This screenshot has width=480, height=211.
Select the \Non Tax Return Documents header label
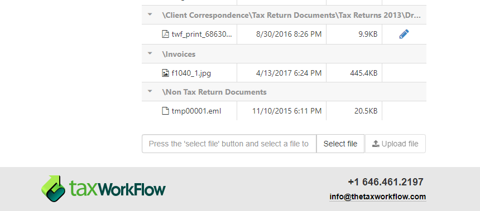click(x=214, y=92)
